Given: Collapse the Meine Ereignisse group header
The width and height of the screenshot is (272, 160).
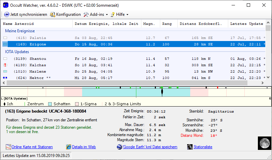Looking at the screenshot, I should (x=20, y=31).
